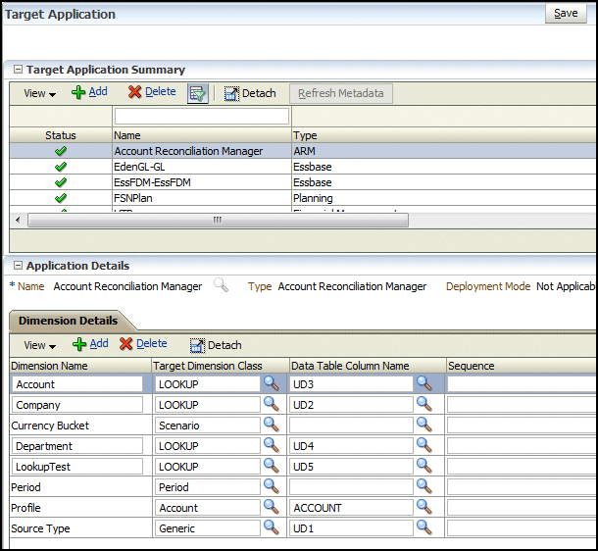The image size is (598, 551).
Task: Add a new dimension row
Action: (89, 344)
